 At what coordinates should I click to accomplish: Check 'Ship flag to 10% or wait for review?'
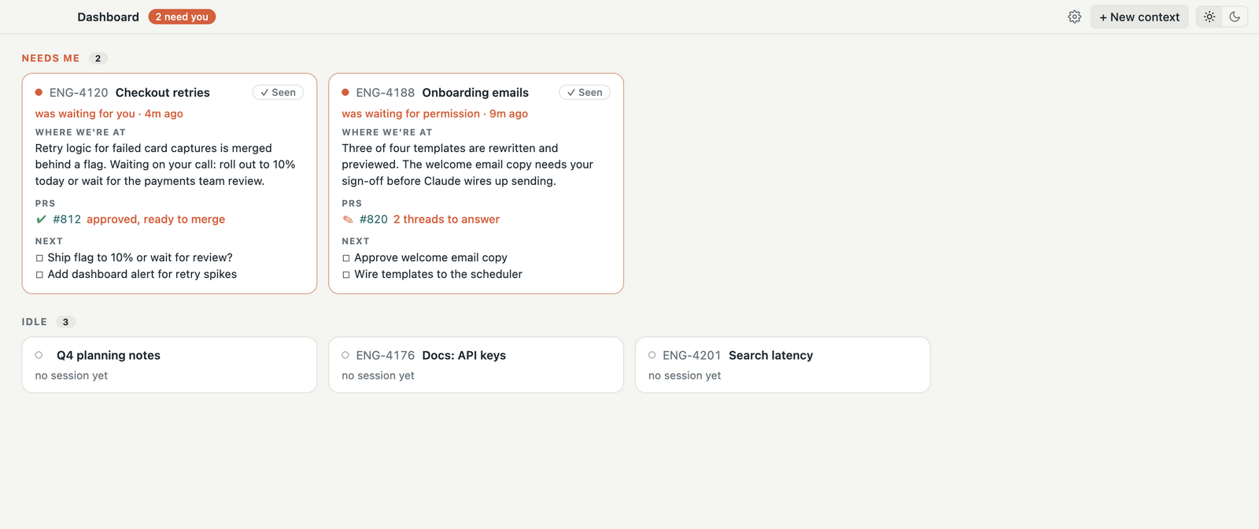tap(39, 258)
